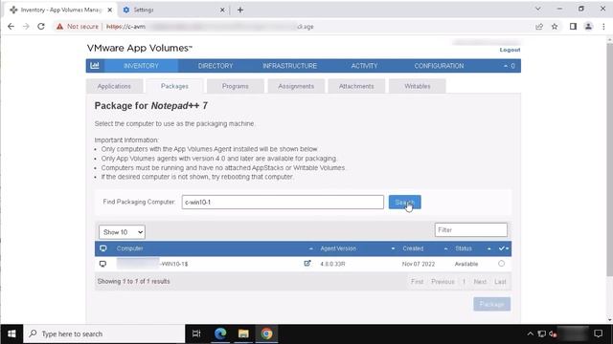Open Windows Start menu

(11, 333)
